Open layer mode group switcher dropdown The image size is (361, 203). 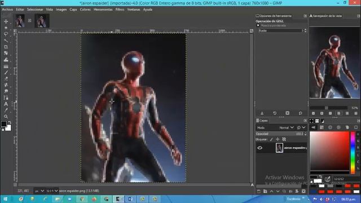coord(301,127)
